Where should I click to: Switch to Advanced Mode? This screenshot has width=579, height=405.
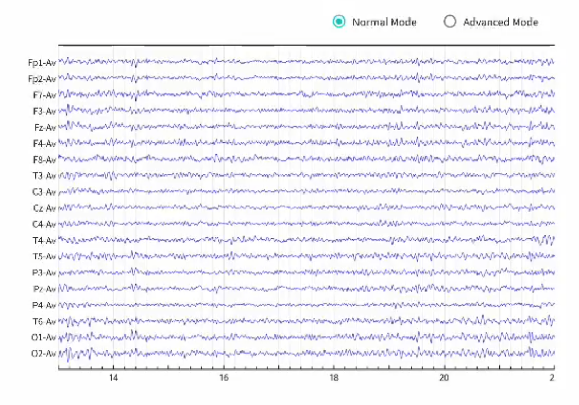(x=450, y=22)
